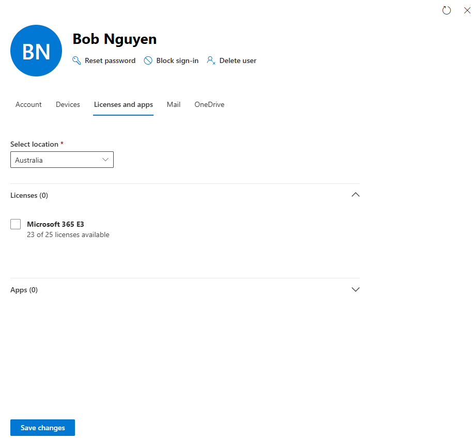The width and height of the screenshot is (473, 439).
Task: Open Reset password
Action: pyautogui.click(x=104, y=60)
